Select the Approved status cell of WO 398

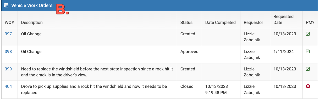pos(189,51)
